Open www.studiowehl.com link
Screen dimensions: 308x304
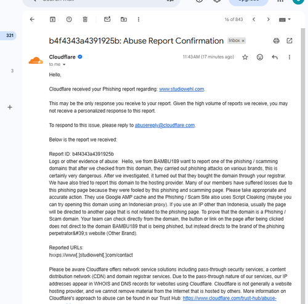(x=182, y=89)
